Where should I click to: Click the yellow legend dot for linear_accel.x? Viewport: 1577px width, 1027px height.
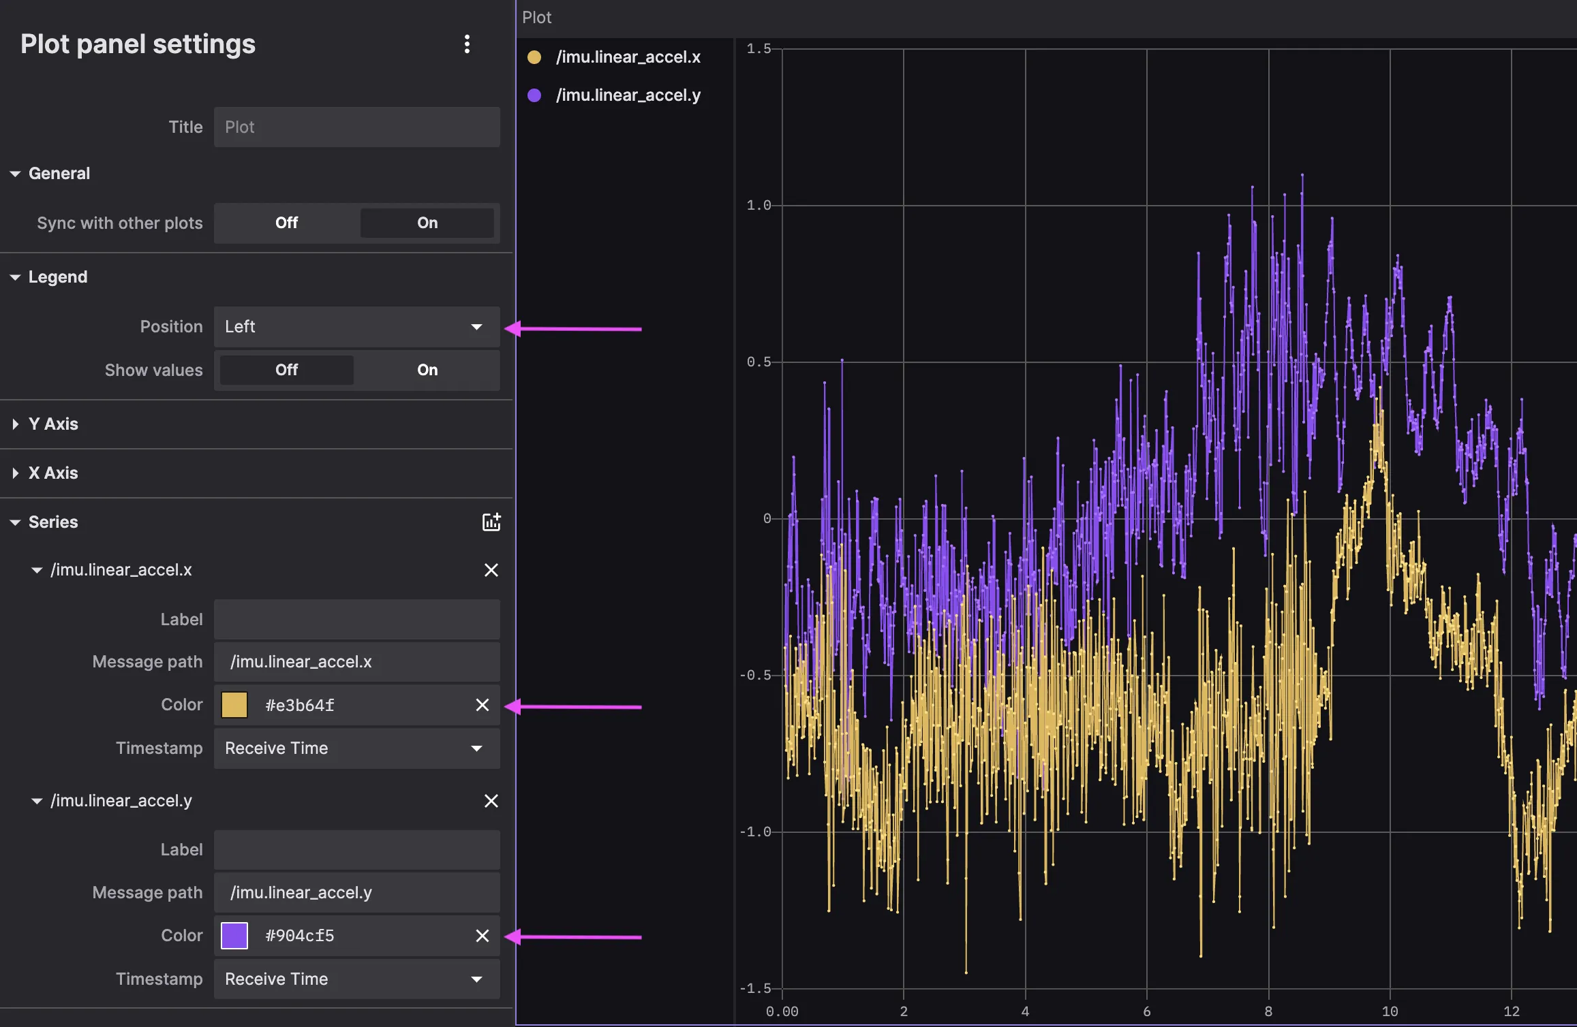tap(534, 57)
